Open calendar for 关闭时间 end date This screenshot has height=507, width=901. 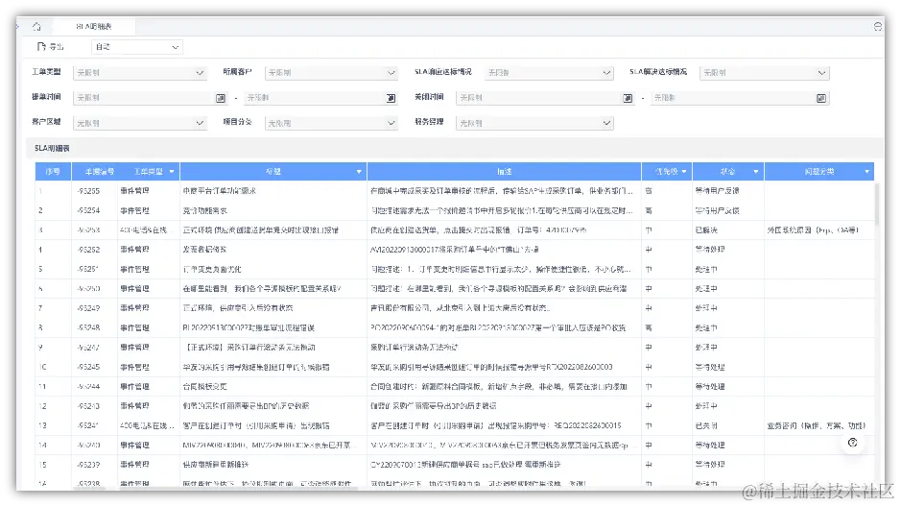click(821, 98)
